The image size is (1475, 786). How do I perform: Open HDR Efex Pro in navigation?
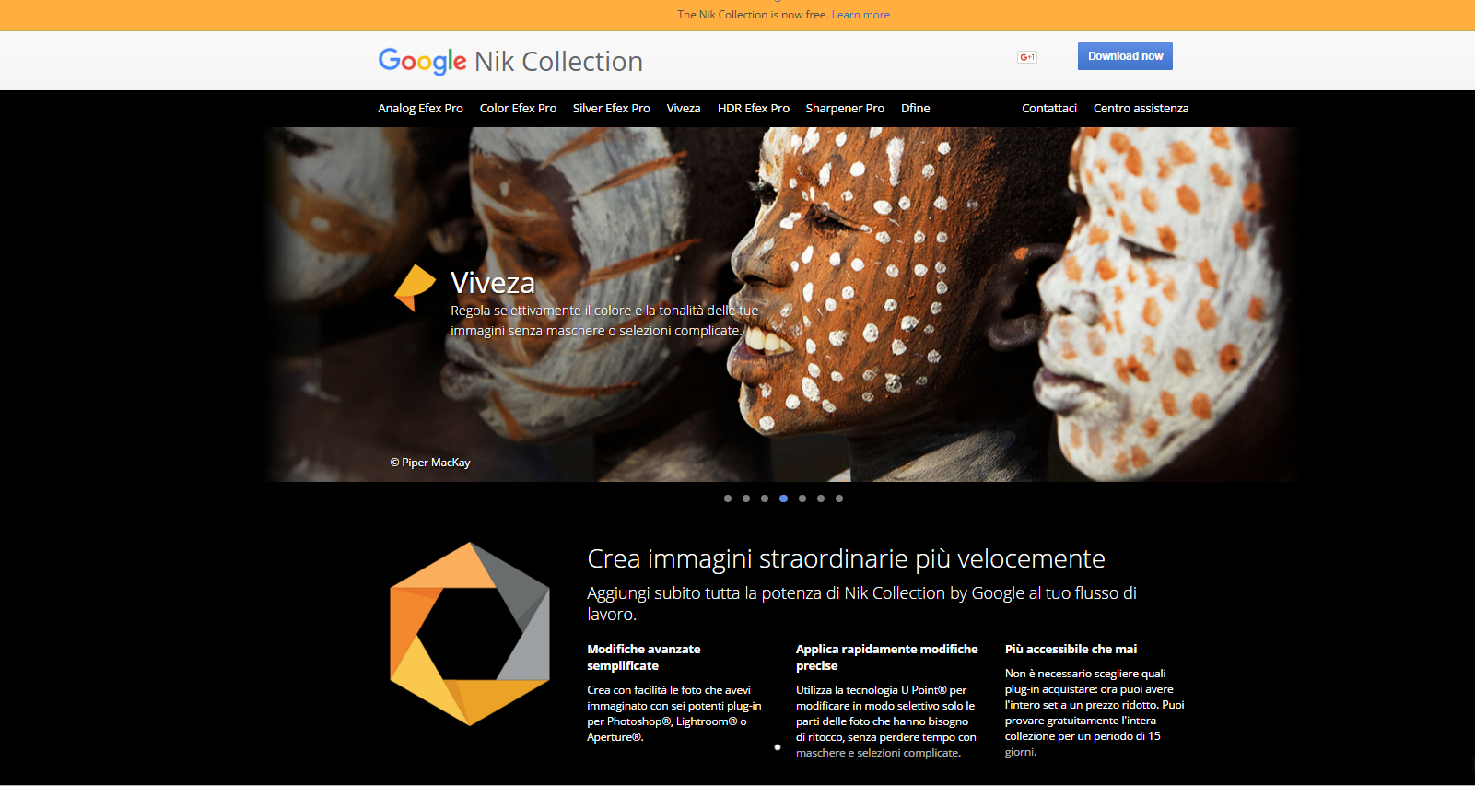(754, 109)
